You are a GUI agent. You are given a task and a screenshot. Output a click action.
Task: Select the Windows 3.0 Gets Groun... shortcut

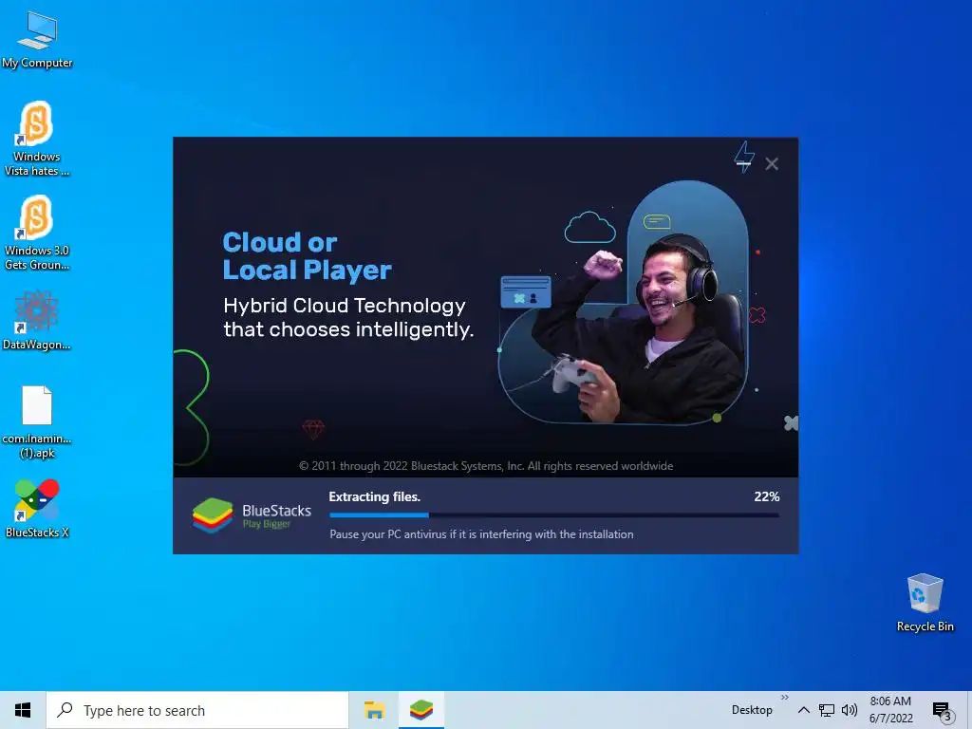coord(37,234)
